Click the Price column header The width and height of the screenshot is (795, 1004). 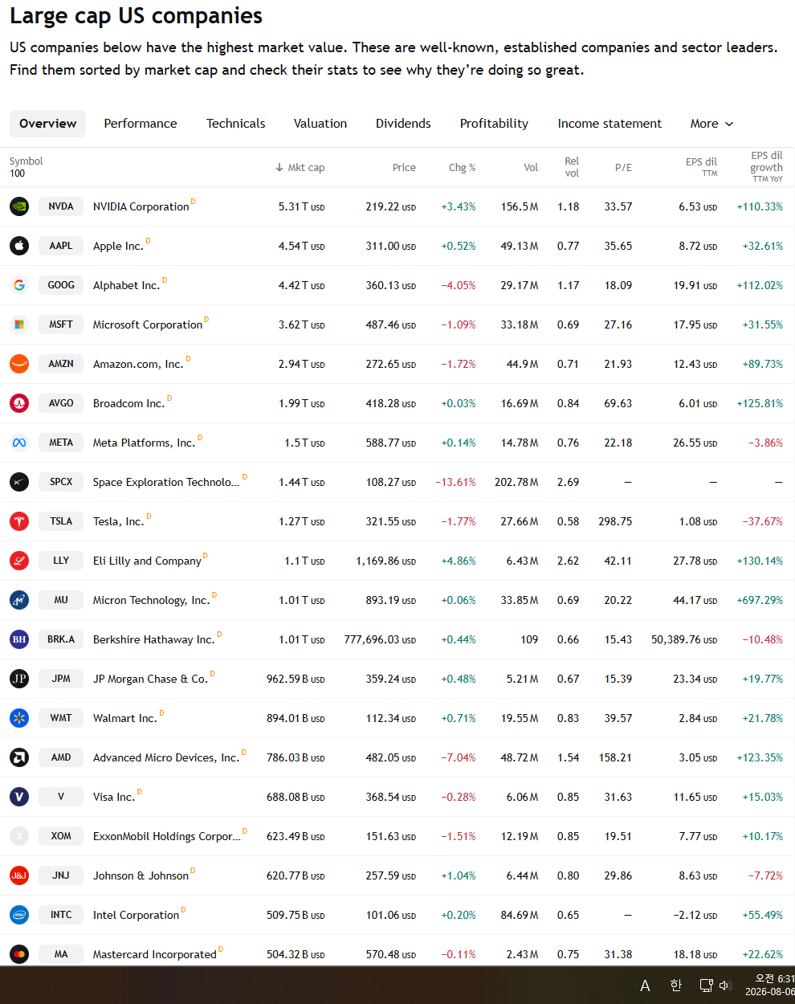[404, 167]
